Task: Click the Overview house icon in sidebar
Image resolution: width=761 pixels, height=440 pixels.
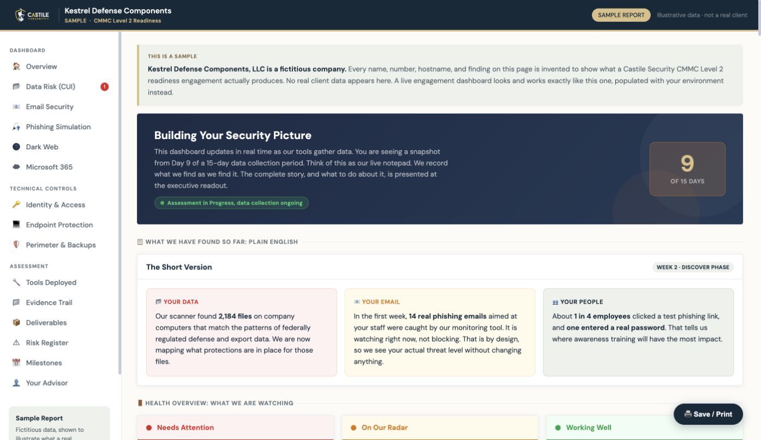Action: pos(16,67)
